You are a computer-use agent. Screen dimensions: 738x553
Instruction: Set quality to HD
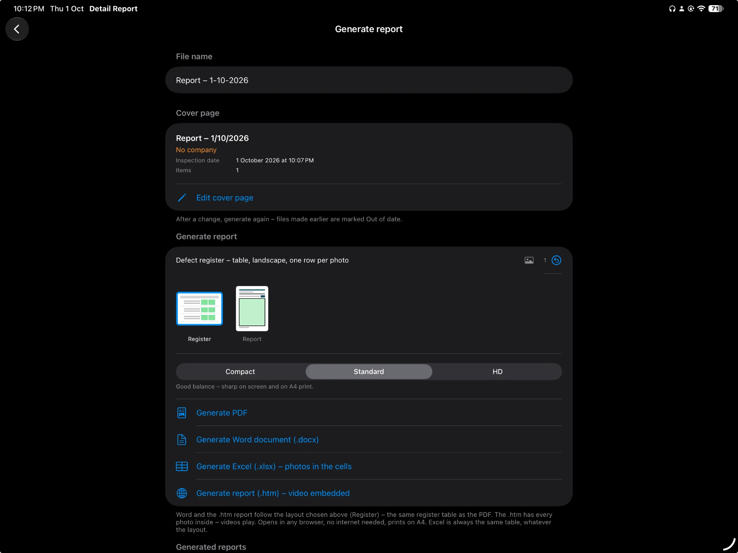[497, 372]
